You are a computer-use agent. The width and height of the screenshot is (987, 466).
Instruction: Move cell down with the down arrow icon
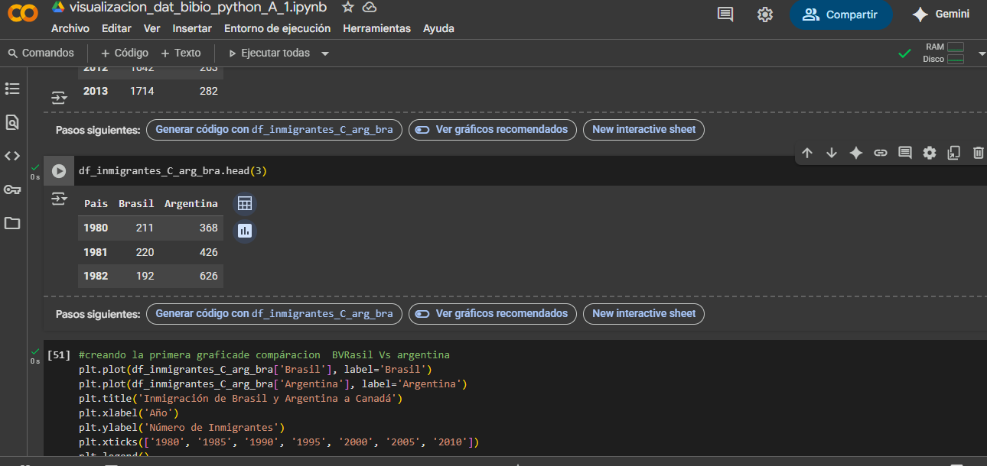pyautogui.click(x=832, y=153)
